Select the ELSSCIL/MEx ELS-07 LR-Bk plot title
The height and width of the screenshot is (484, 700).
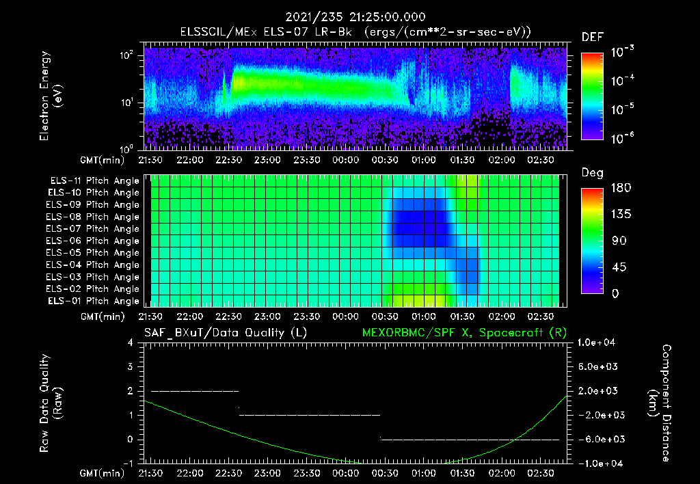(x=355, y=32)
